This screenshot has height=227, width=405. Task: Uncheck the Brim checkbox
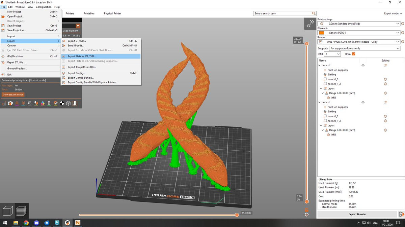(353, 54)
